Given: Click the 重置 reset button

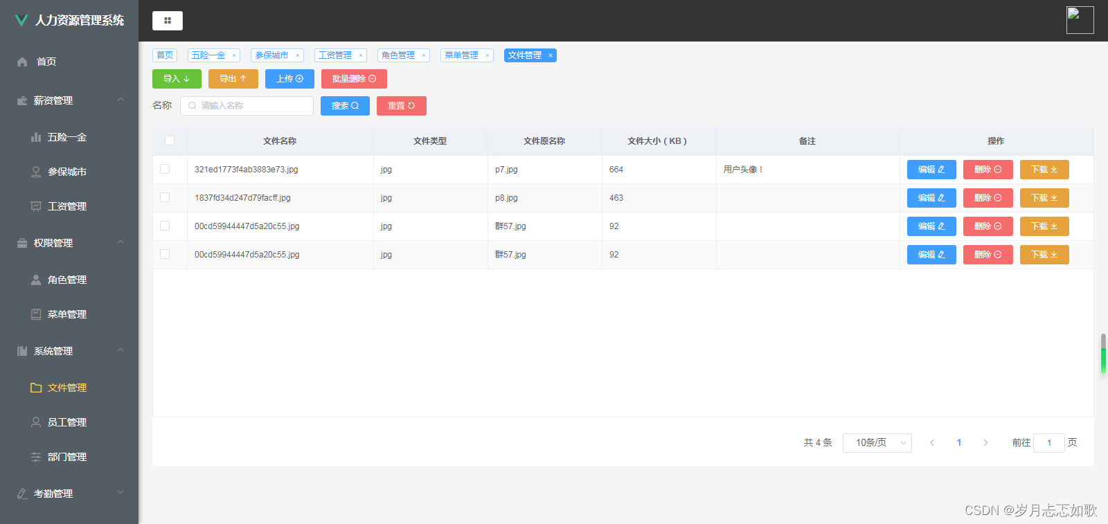Looking at the screenshot, I should point(402,106).
